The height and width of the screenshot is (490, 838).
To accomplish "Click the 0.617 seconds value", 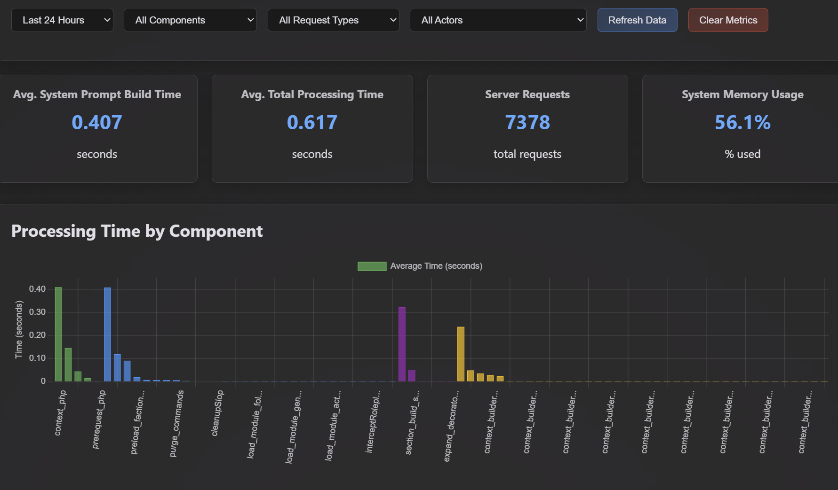I will pyautogui.click(x=312, y=123).
